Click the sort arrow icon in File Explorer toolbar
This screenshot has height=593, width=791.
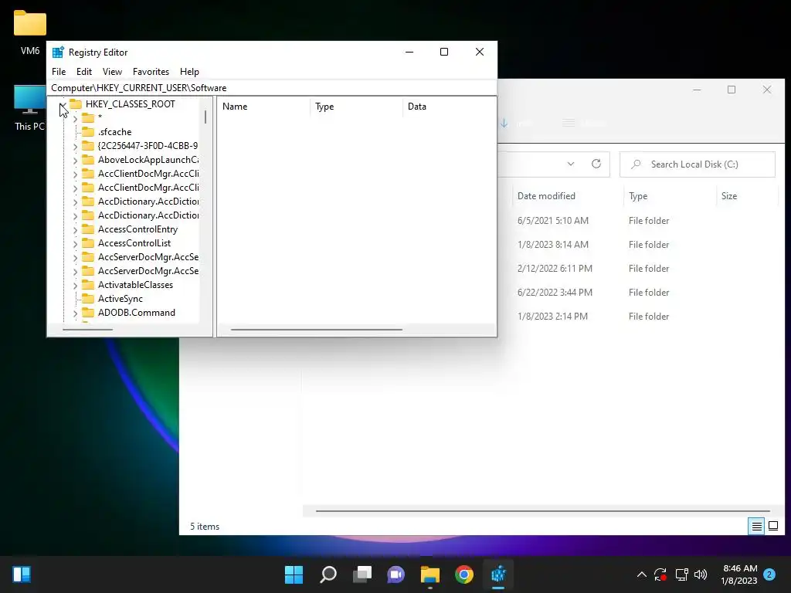(504, 123)
